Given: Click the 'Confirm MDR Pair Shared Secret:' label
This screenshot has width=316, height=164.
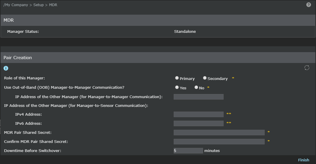Looking at the screenshot, I should 36,141.
